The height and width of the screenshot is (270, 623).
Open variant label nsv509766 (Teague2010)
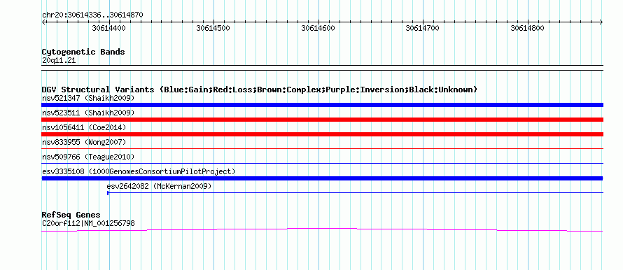(88, 157)
